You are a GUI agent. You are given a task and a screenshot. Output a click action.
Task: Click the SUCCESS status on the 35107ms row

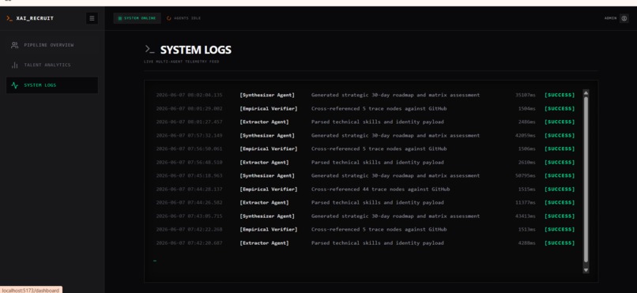tap(560, 95)
